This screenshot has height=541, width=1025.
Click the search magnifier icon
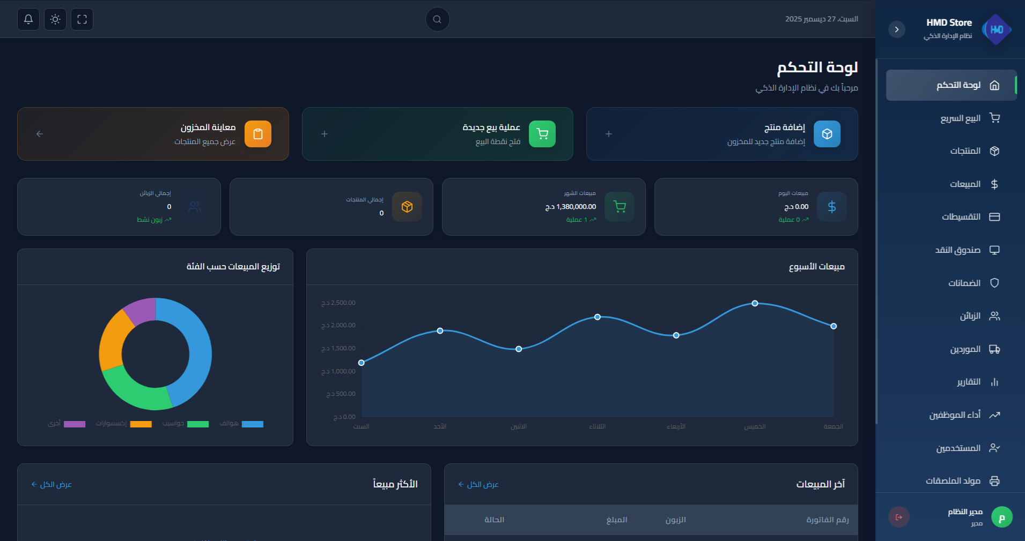pos(437,19)
